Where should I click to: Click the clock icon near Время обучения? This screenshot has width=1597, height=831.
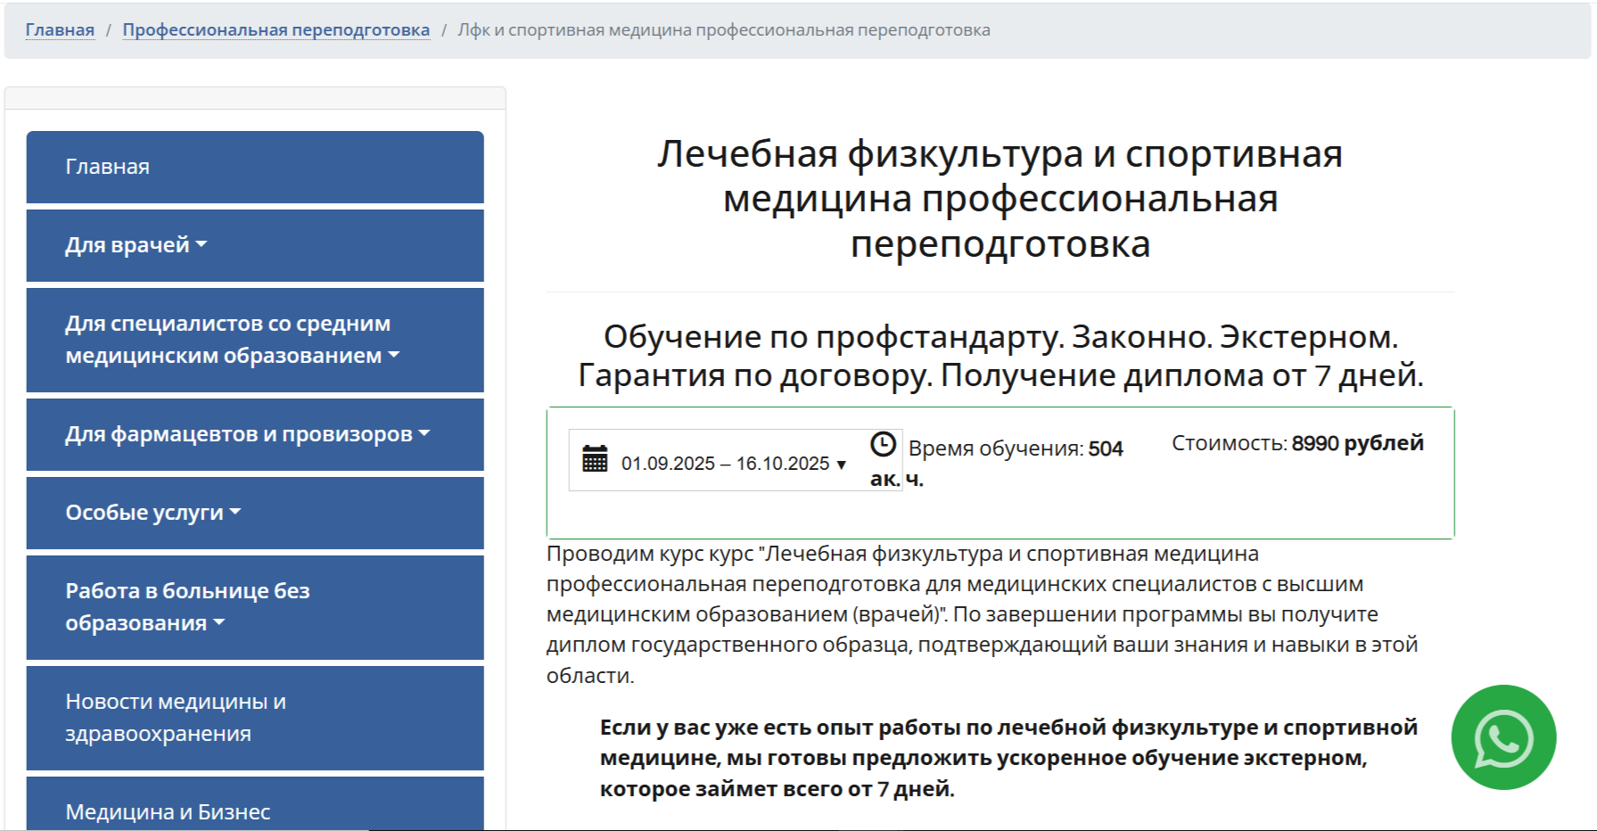click(x=883, y=444)
